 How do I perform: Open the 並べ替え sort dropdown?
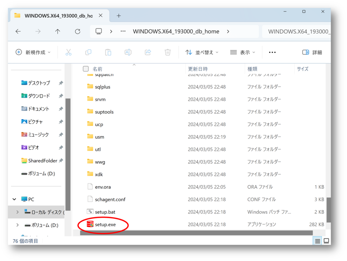pyautogui.click(x=202, y=52)
